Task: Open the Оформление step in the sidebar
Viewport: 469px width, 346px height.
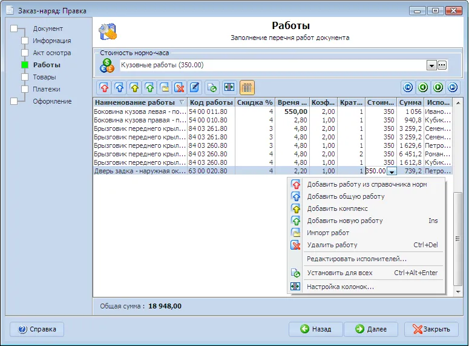Action: 52,101
